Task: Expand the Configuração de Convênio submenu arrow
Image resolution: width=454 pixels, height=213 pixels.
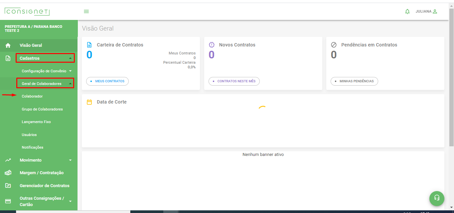Action: 70,71
